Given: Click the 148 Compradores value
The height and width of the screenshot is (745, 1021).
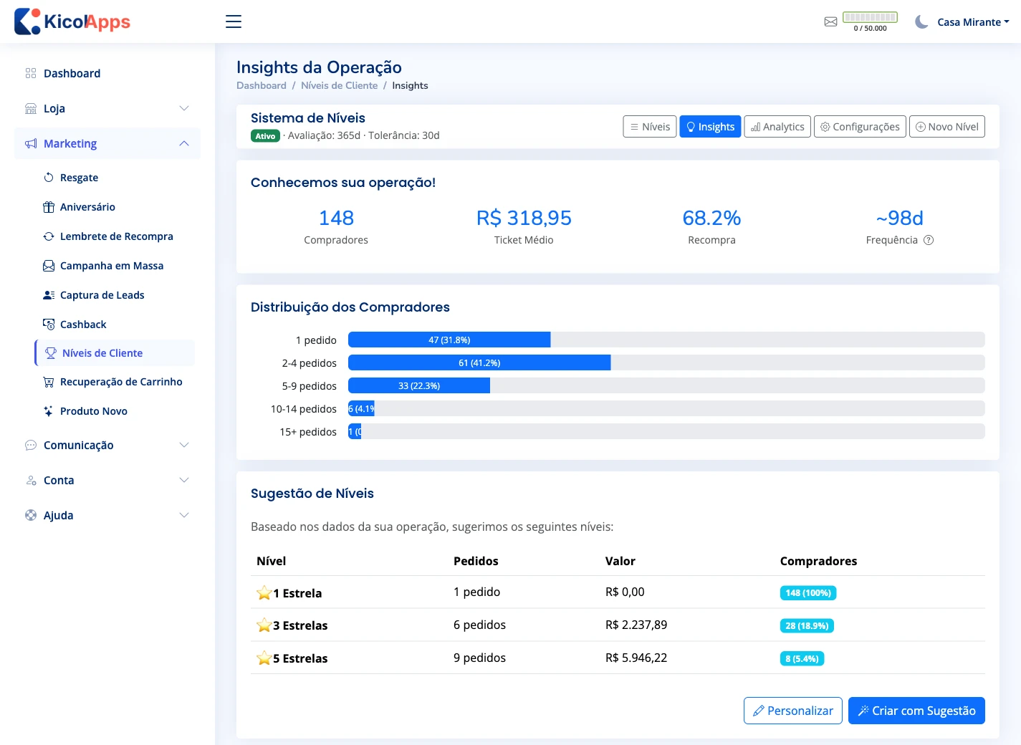Looking at the screenshot, I should 336,218.
